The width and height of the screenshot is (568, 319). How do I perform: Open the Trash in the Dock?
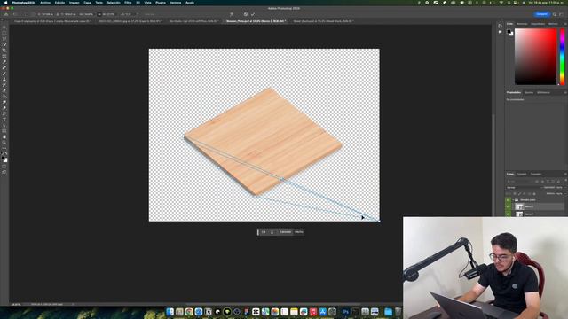[x=398, y=311]
